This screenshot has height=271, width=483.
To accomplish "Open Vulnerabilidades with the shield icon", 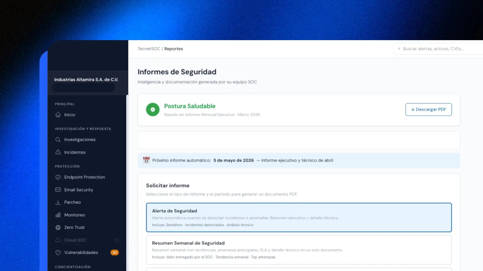I will [58, 252].
